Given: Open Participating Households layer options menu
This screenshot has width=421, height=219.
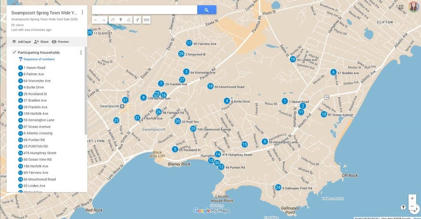Looking at the screenshot, I should 81,53.
